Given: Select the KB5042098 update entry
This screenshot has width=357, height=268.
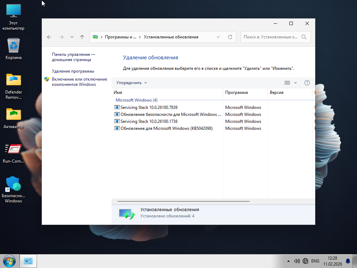Looking at the screenshot, I should coord(166,128).
